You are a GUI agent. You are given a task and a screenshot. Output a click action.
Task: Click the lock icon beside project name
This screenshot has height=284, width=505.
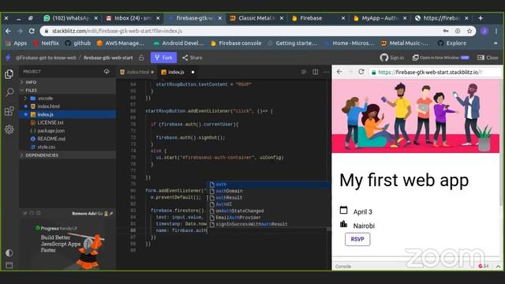[141, 58]
